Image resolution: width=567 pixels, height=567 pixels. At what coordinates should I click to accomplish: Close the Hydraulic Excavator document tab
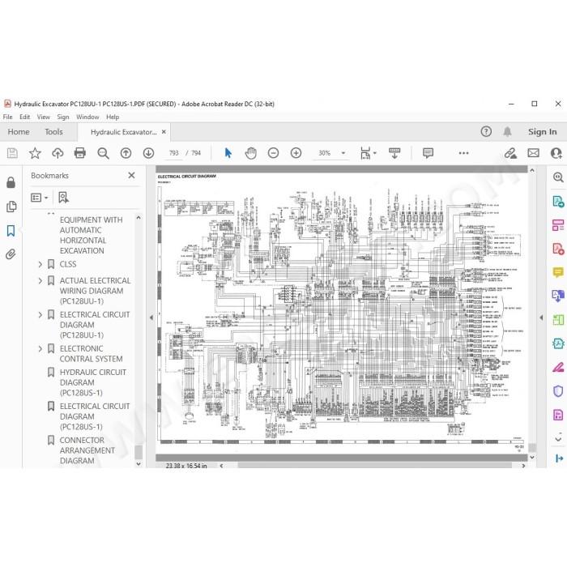pos(164,132)
